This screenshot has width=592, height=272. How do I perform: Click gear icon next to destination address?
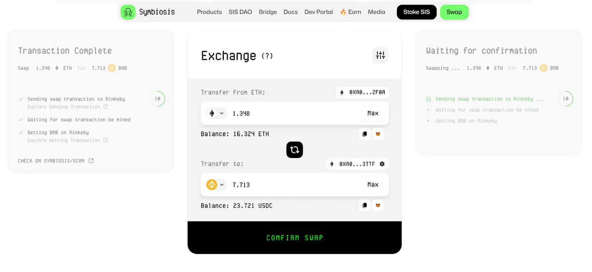tap(382, 164)
